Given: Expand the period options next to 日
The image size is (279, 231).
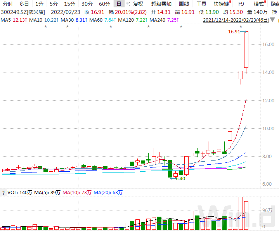Looking at the screenshot, I should (128, 4).
